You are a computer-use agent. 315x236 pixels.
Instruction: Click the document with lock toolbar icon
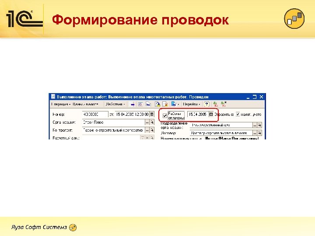pos(157,104)
